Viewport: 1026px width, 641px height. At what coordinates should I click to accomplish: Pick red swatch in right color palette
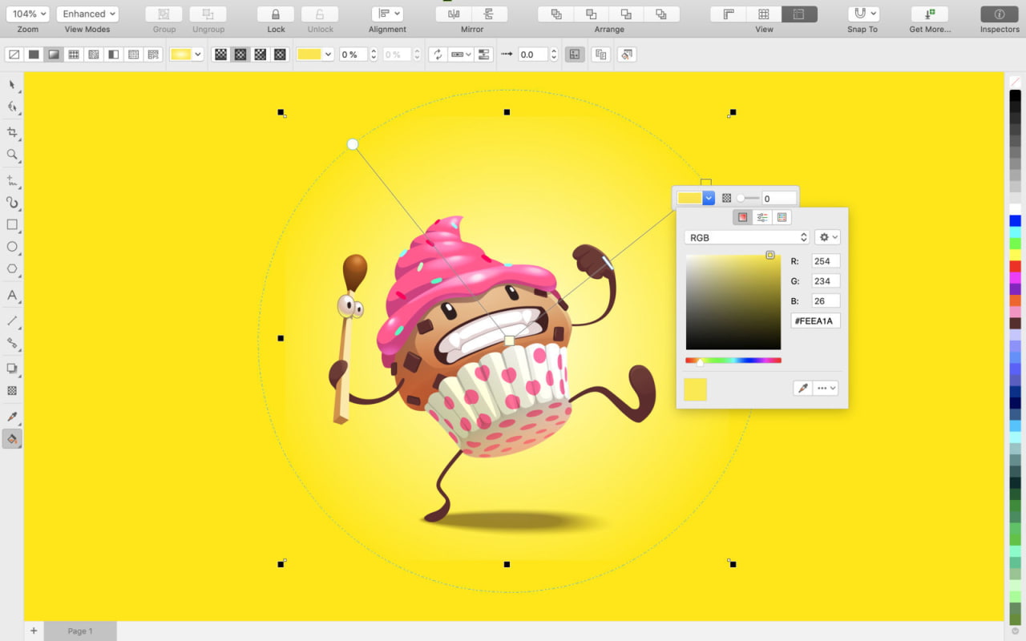1015,266
